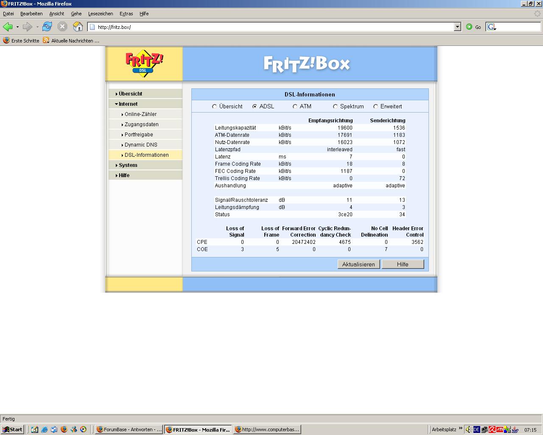Click the Header Error Control value 3562
The width and height of the screenshot is (543, 435).
(x=417, y=242)
